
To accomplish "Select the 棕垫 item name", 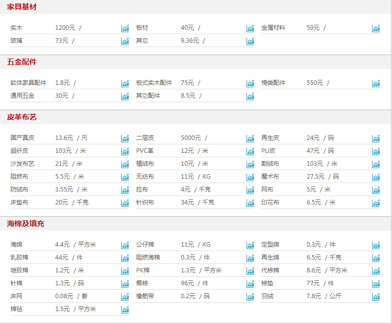I will 267,283.
